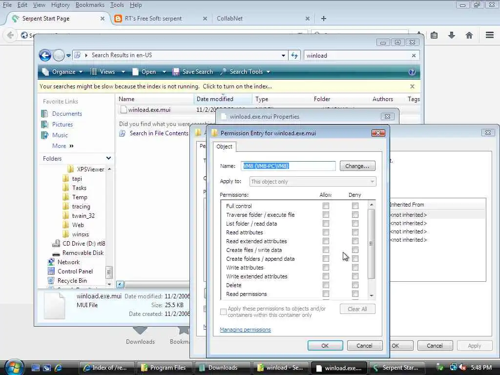
Task: Sort by the Date modified column header
Action: pyautogui.click(x=223, y=99)
